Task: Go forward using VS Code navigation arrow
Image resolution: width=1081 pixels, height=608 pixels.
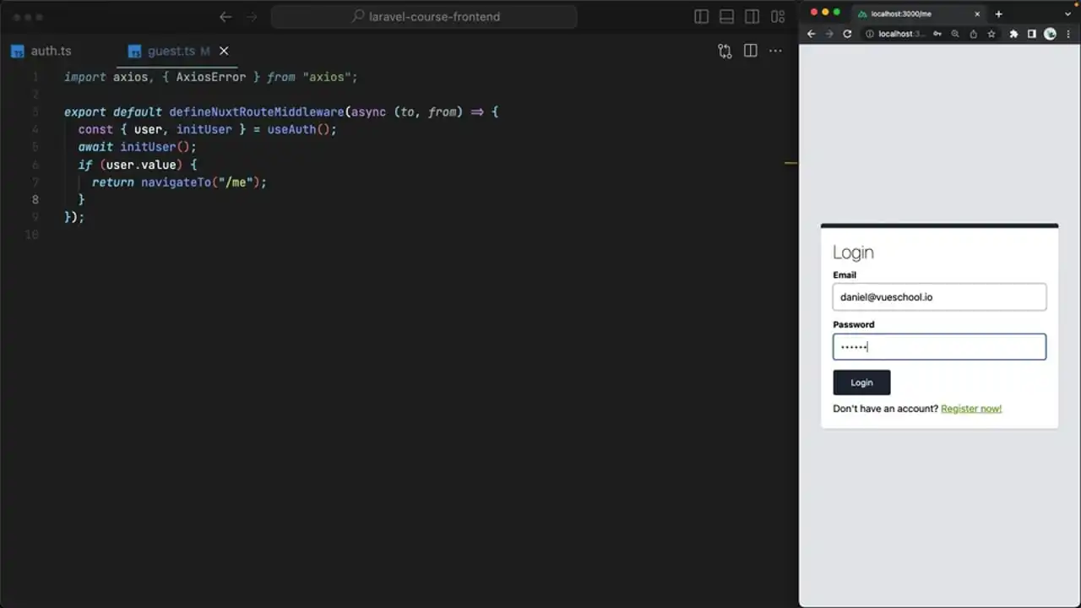Action: pyautogui.click(x=252, y=17)
